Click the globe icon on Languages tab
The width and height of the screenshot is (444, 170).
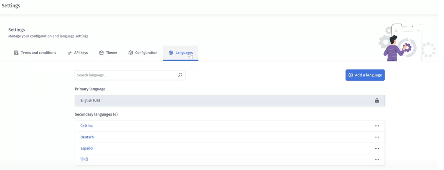coord(171,53)
